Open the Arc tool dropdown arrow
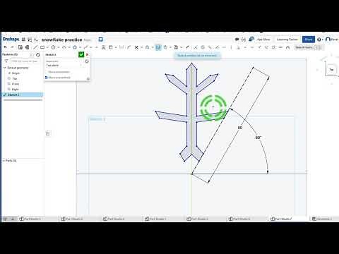Image resolution: width=339 pixels, height=254 pixels. coord(69,47)
